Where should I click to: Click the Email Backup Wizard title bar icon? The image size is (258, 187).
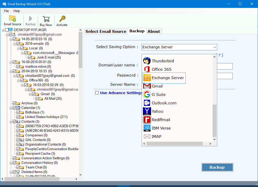click(4, 4)
